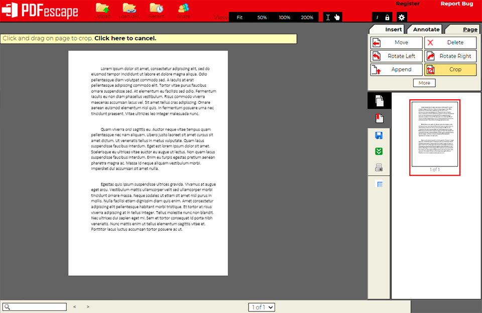The height and width of the screenshot is (313, 482).
Task: Go to next search result arrow
Action: point(88,307)
